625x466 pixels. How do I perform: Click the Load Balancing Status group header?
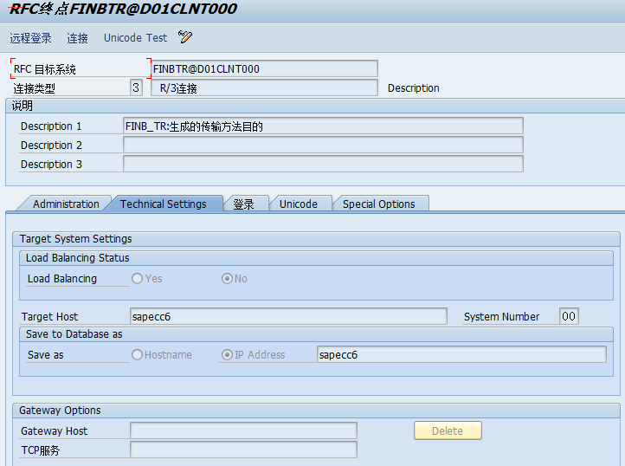tap(316, 258)
